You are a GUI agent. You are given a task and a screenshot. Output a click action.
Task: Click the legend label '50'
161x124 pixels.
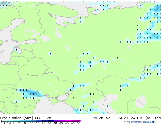(78, 123)
